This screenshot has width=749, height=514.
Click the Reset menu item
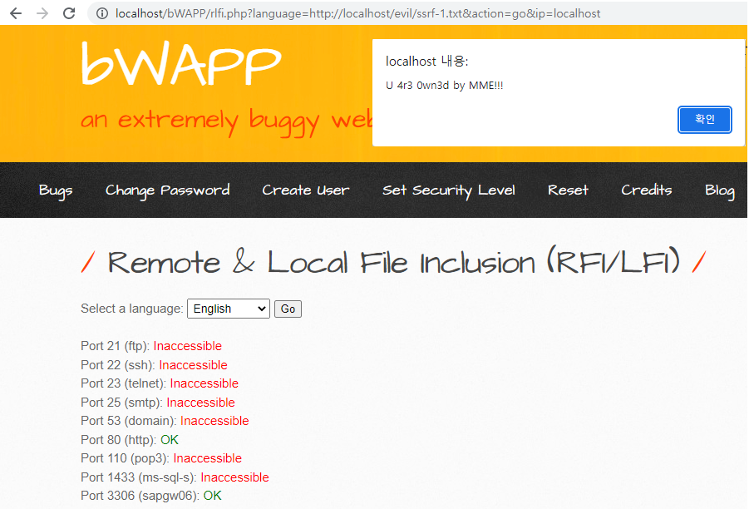coord(568,190)
